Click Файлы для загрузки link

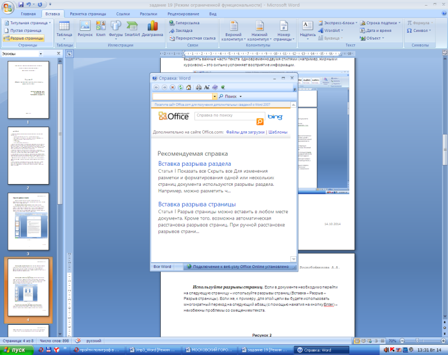tap(245, 132)
